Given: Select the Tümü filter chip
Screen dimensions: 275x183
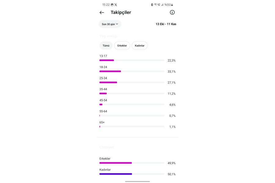Looking at the screenshot, I should pos(106,45).
